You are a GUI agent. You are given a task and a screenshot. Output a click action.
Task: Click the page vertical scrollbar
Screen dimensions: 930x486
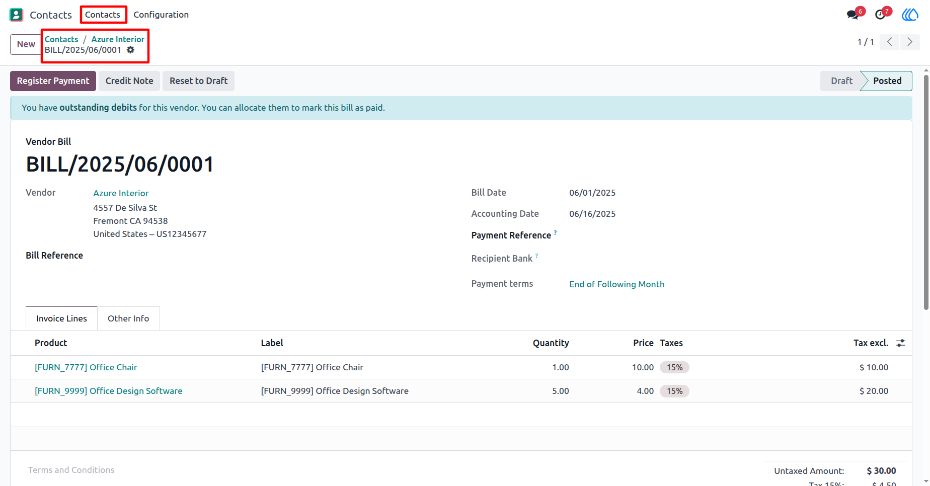point(926,192)
